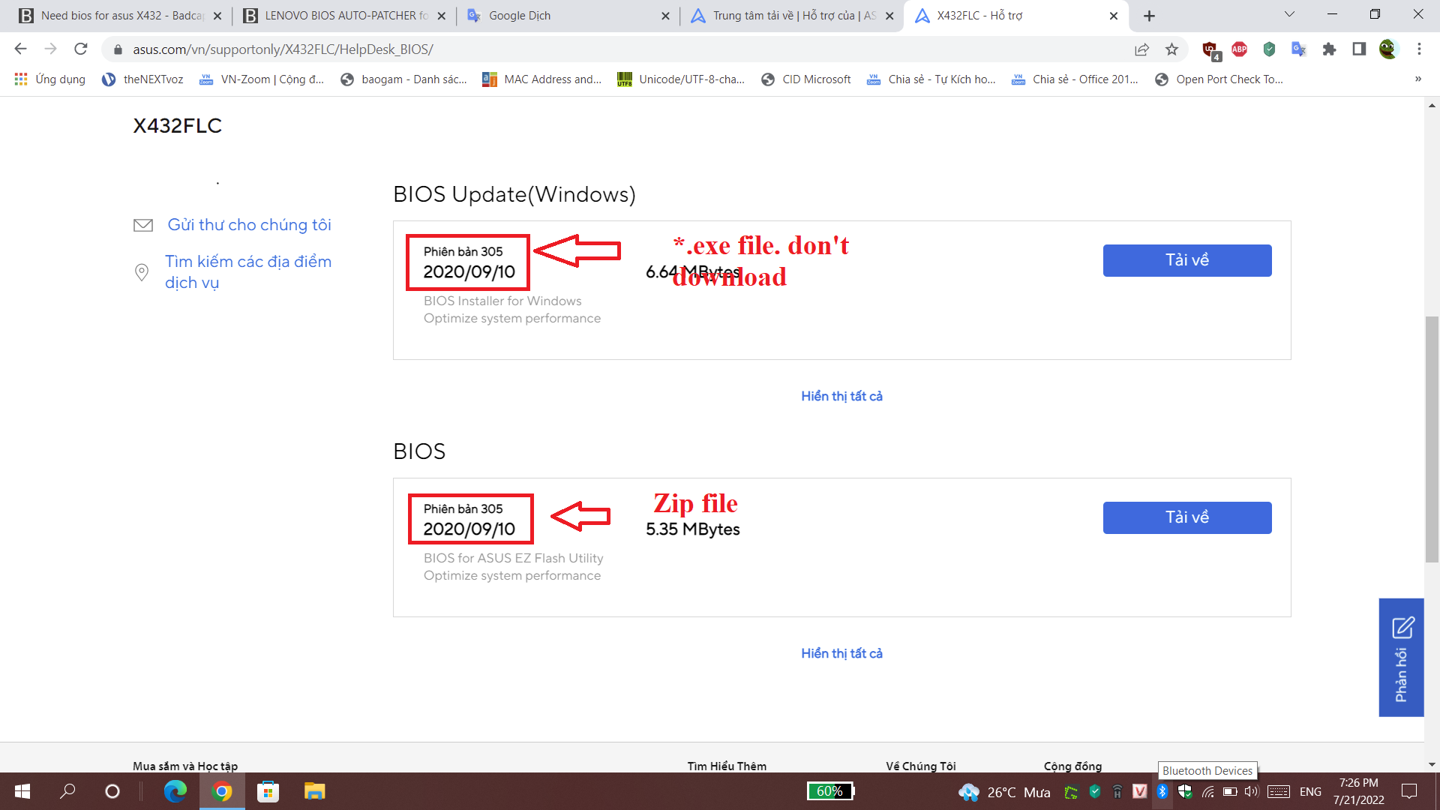Viewport: 1440px width, 810px height.
Task: Bookmark this page with the star icon
Action: pos(1171,49)
